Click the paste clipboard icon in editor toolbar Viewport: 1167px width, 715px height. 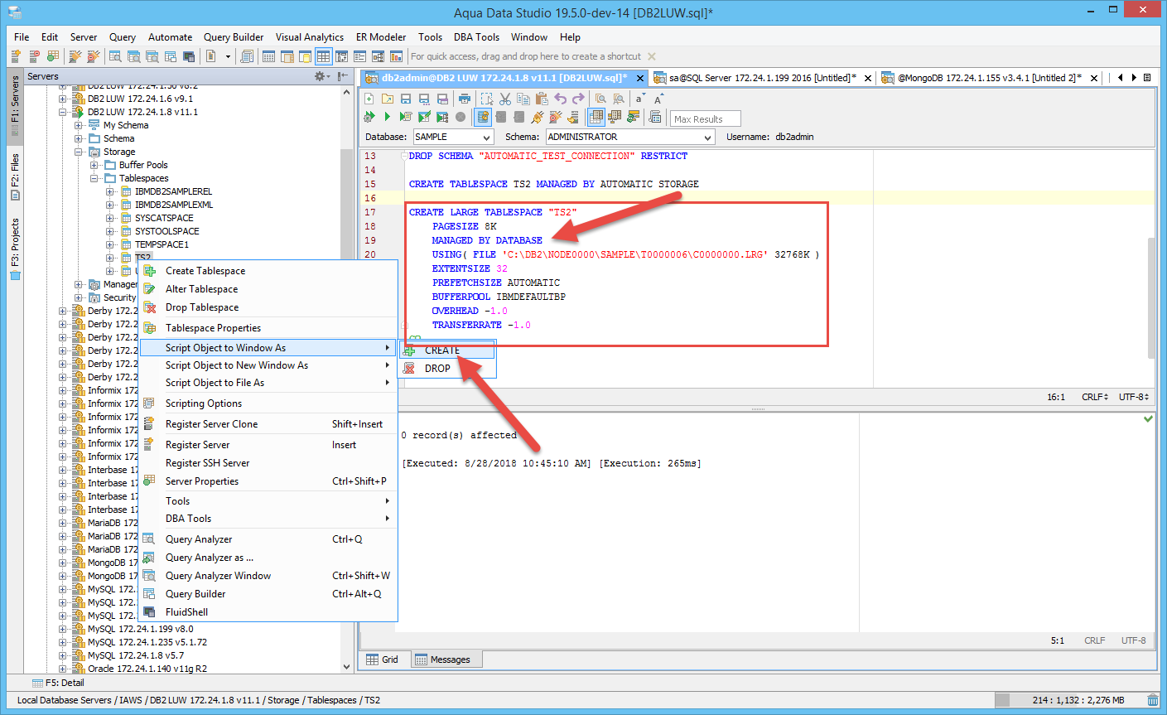pyautogui.click(x=542, y=99)
